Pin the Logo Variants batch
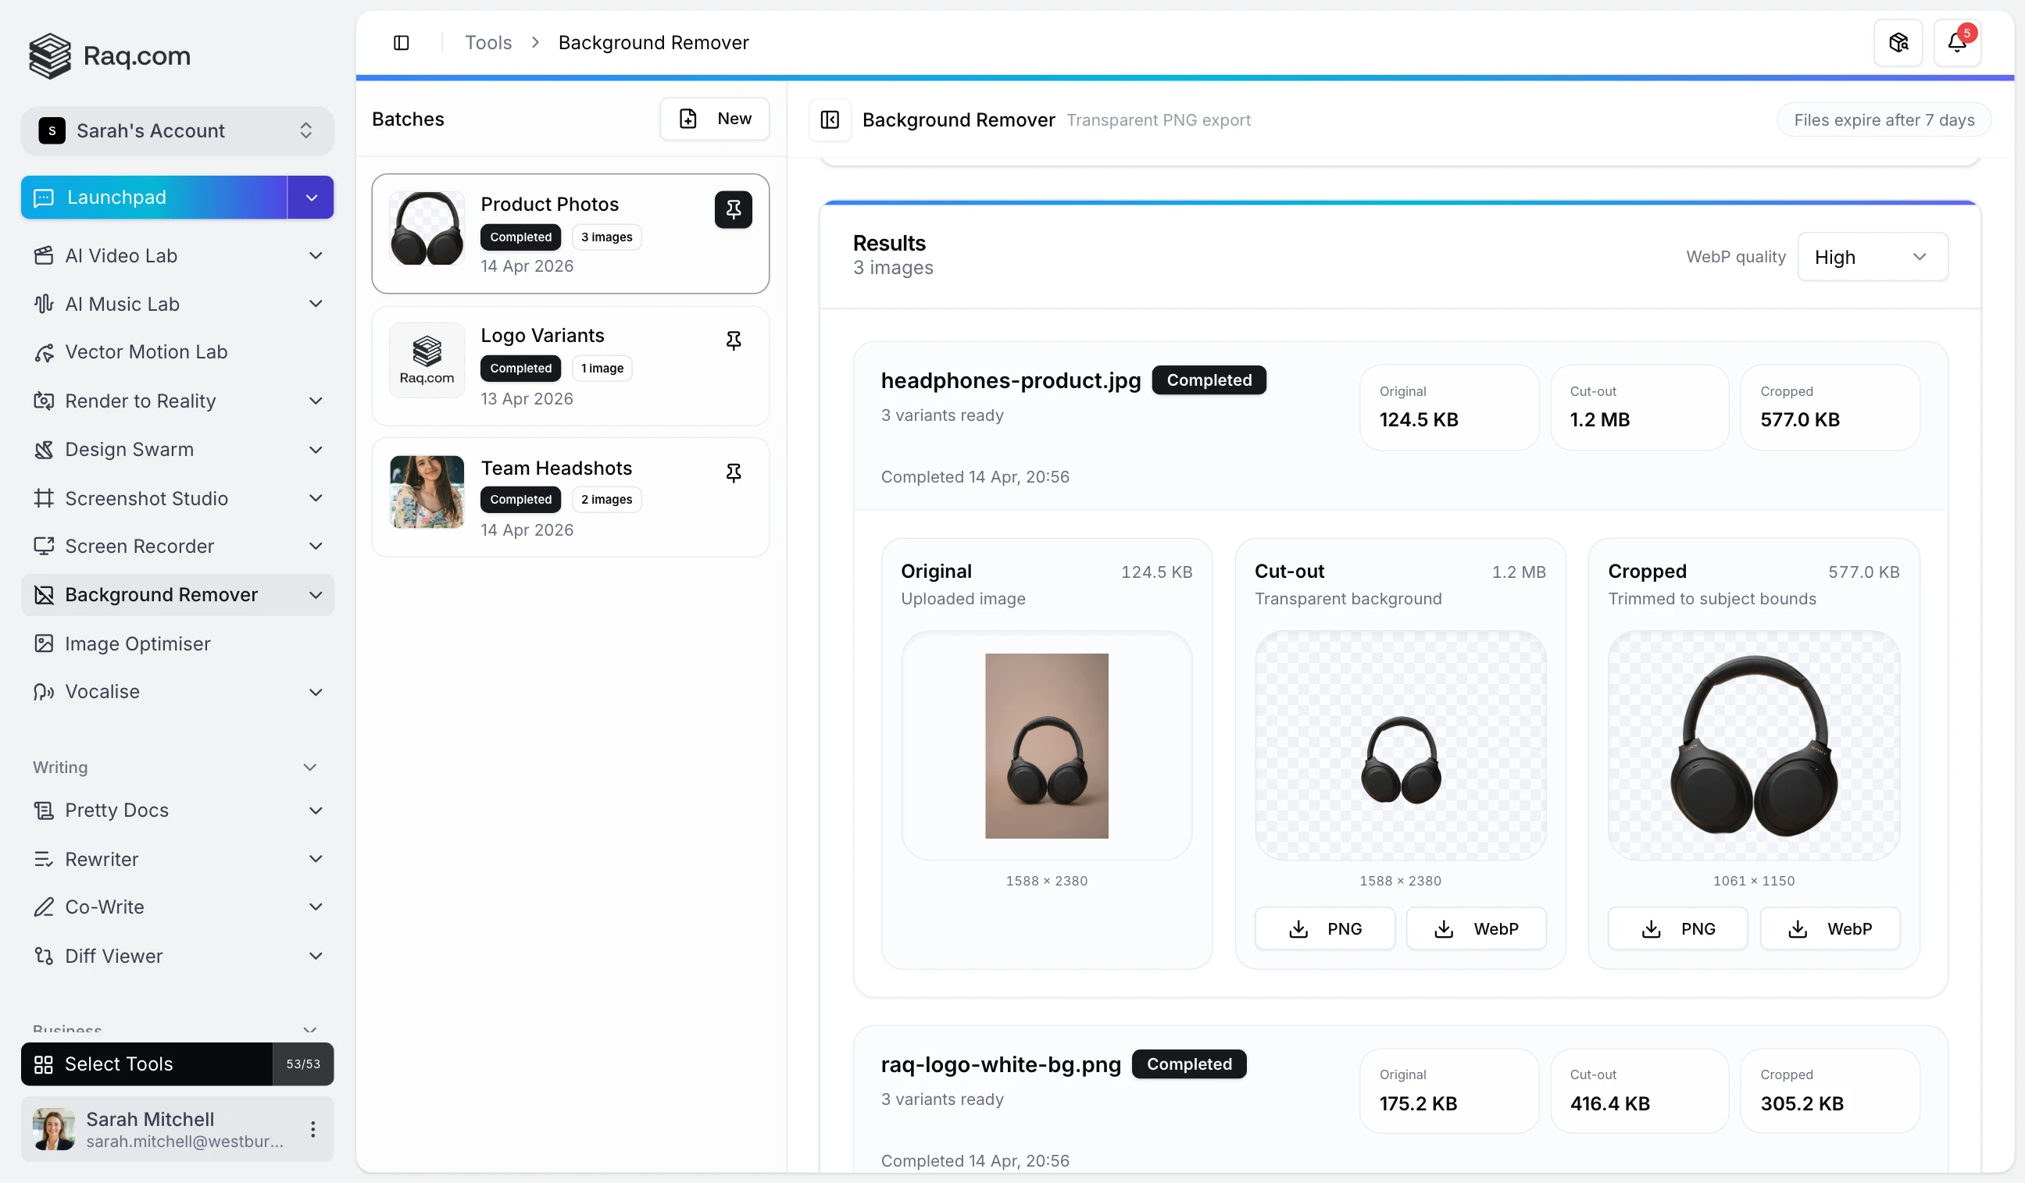2025x1183 pixels. 733,340
